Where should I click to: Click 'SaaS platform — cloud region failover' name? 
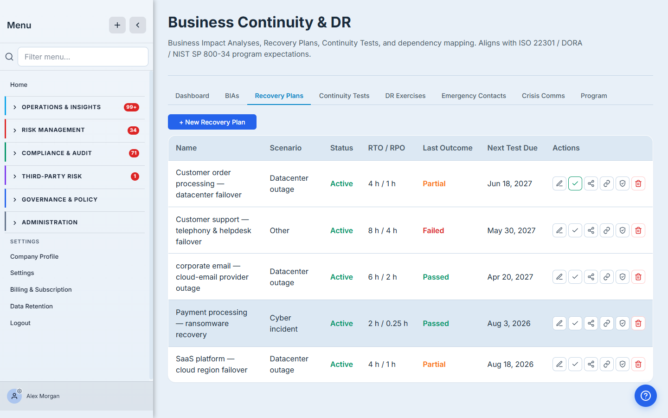coord(212,364)
